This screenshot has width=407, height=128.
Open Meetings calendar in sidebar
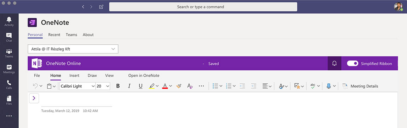click(9, 69)
